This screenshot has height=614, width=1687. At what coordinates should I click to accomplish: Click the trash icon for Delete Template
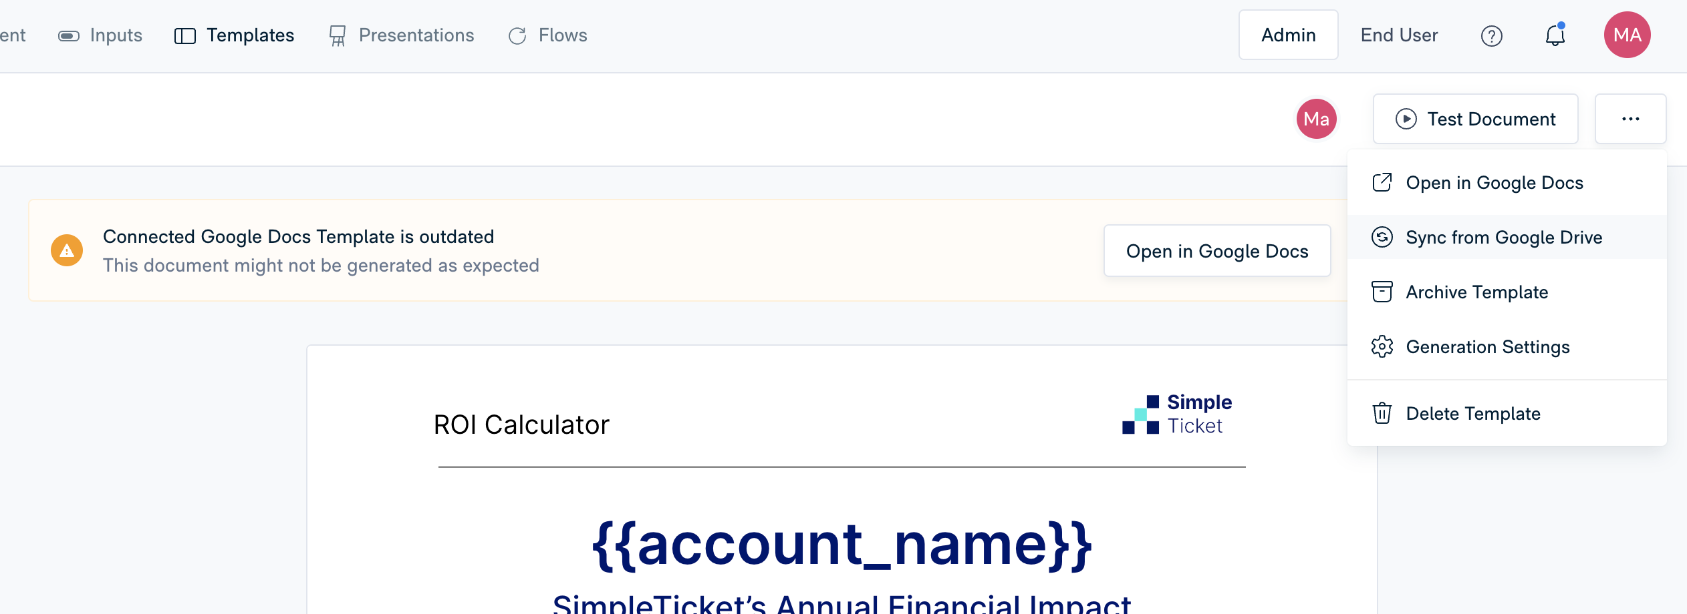tap(1382, 414)
